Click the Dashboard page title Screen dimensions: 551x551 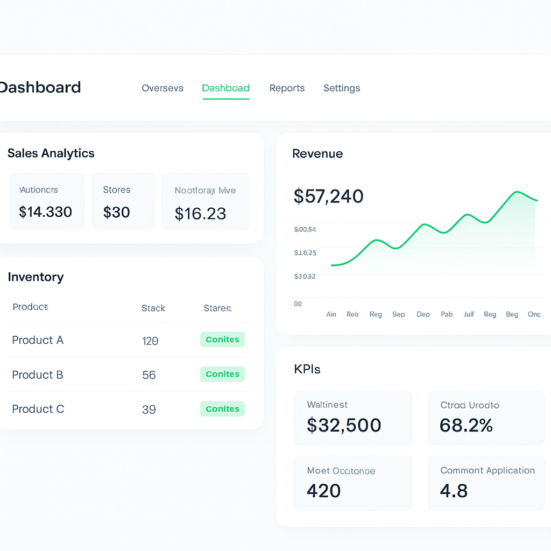click(x=40, y=87)
